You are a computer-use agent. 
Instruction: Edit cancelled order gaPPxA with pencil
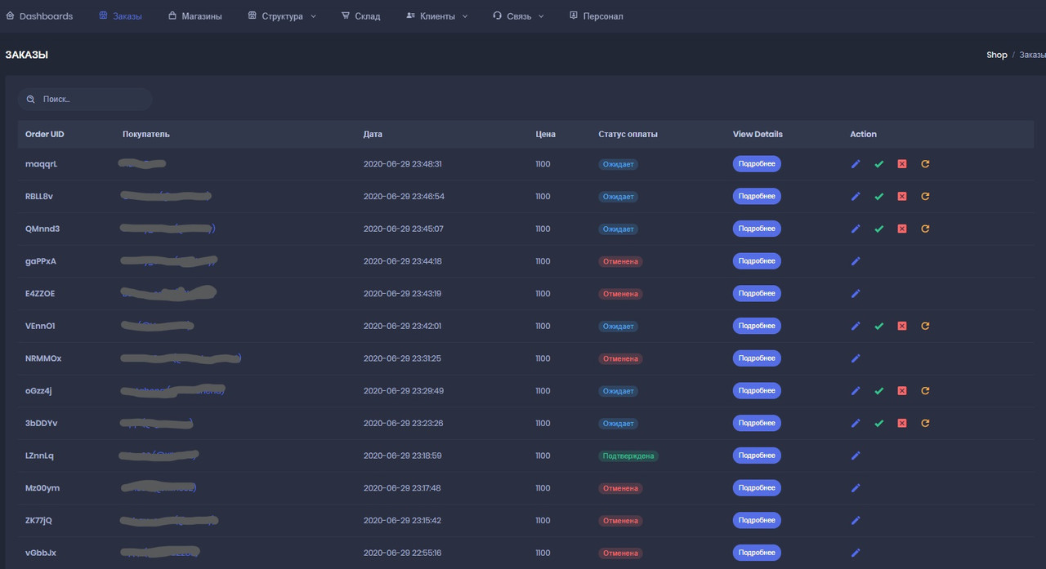point(856,261)
